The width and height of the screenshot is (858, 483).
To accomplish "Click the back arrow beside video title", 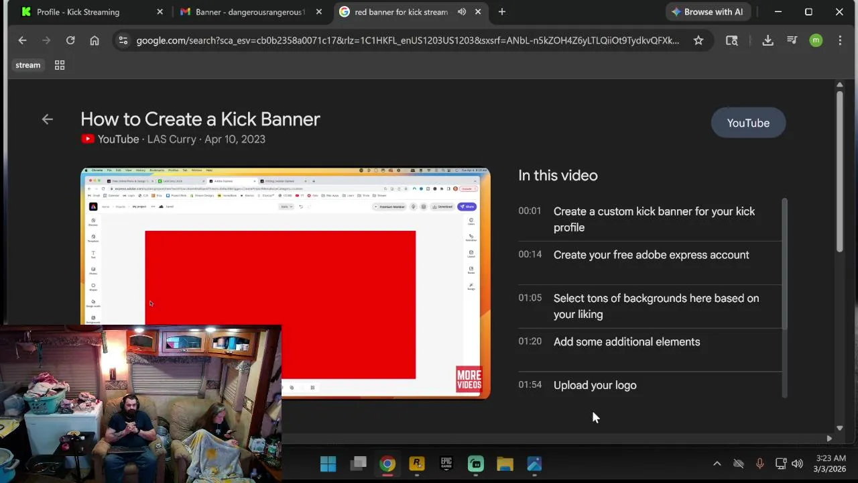I will click(x=47, y=119).
